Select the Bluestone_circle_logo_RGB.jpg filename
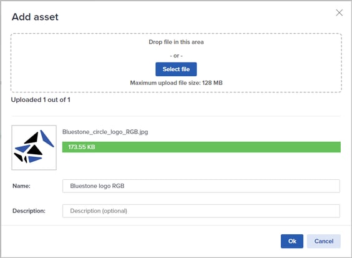Screen dimensions: 352x258 [105, 132]
